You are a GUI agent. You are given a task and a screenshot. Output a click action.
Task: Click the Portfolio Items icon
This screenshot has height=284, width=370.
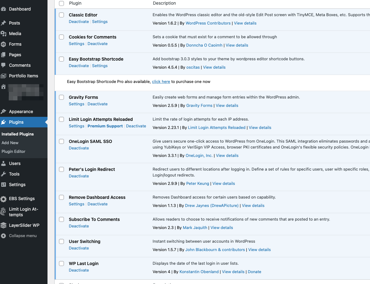click(3, 76)
